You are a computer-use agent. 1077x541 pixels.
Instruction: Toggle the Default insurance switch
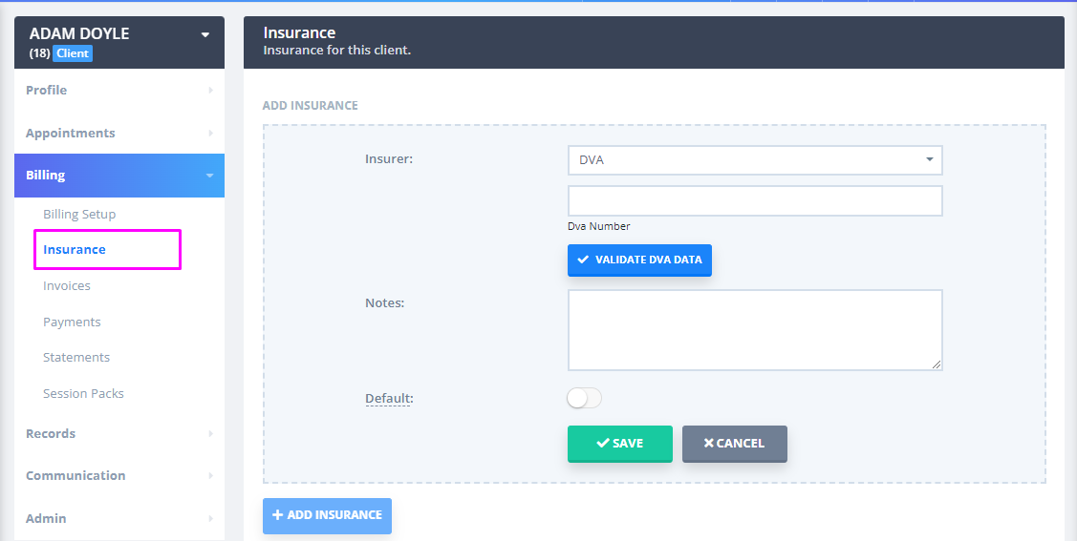(584, 398)
